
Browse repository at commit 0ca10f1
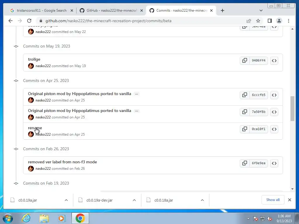274,129
